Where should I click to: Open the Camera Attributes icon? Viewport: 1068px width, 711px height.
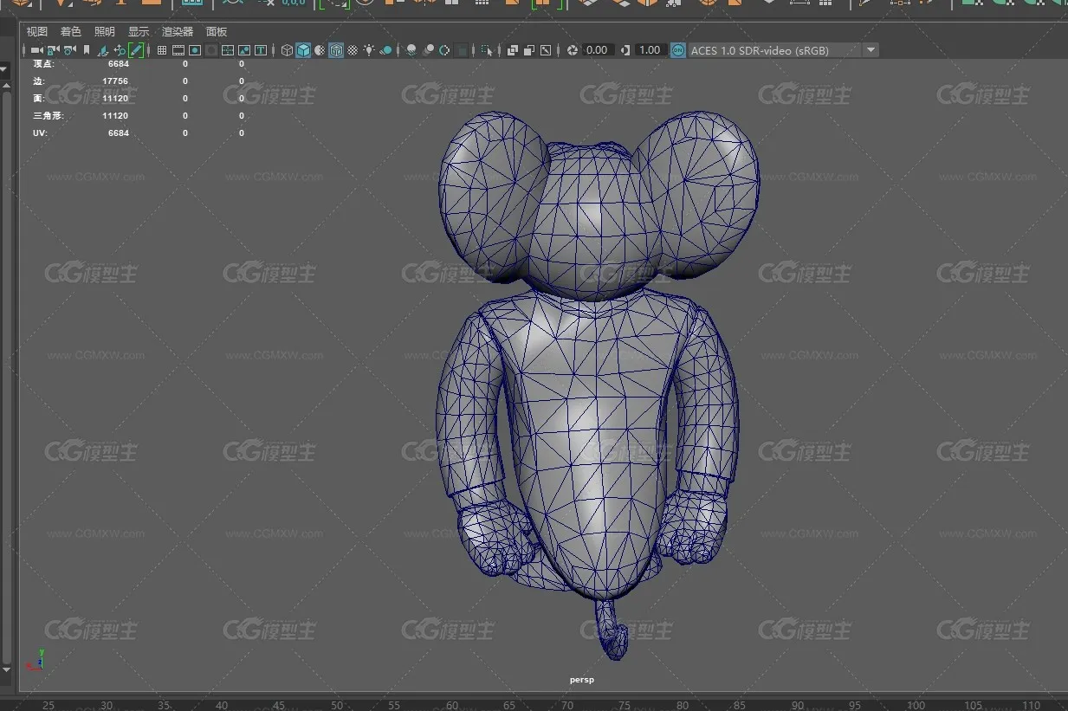point(69,50)
